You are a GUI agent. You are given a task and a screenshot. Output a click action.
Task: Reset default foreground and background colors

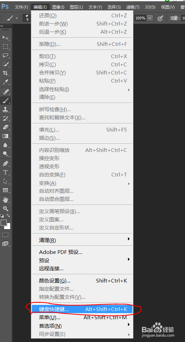(2, 216)
